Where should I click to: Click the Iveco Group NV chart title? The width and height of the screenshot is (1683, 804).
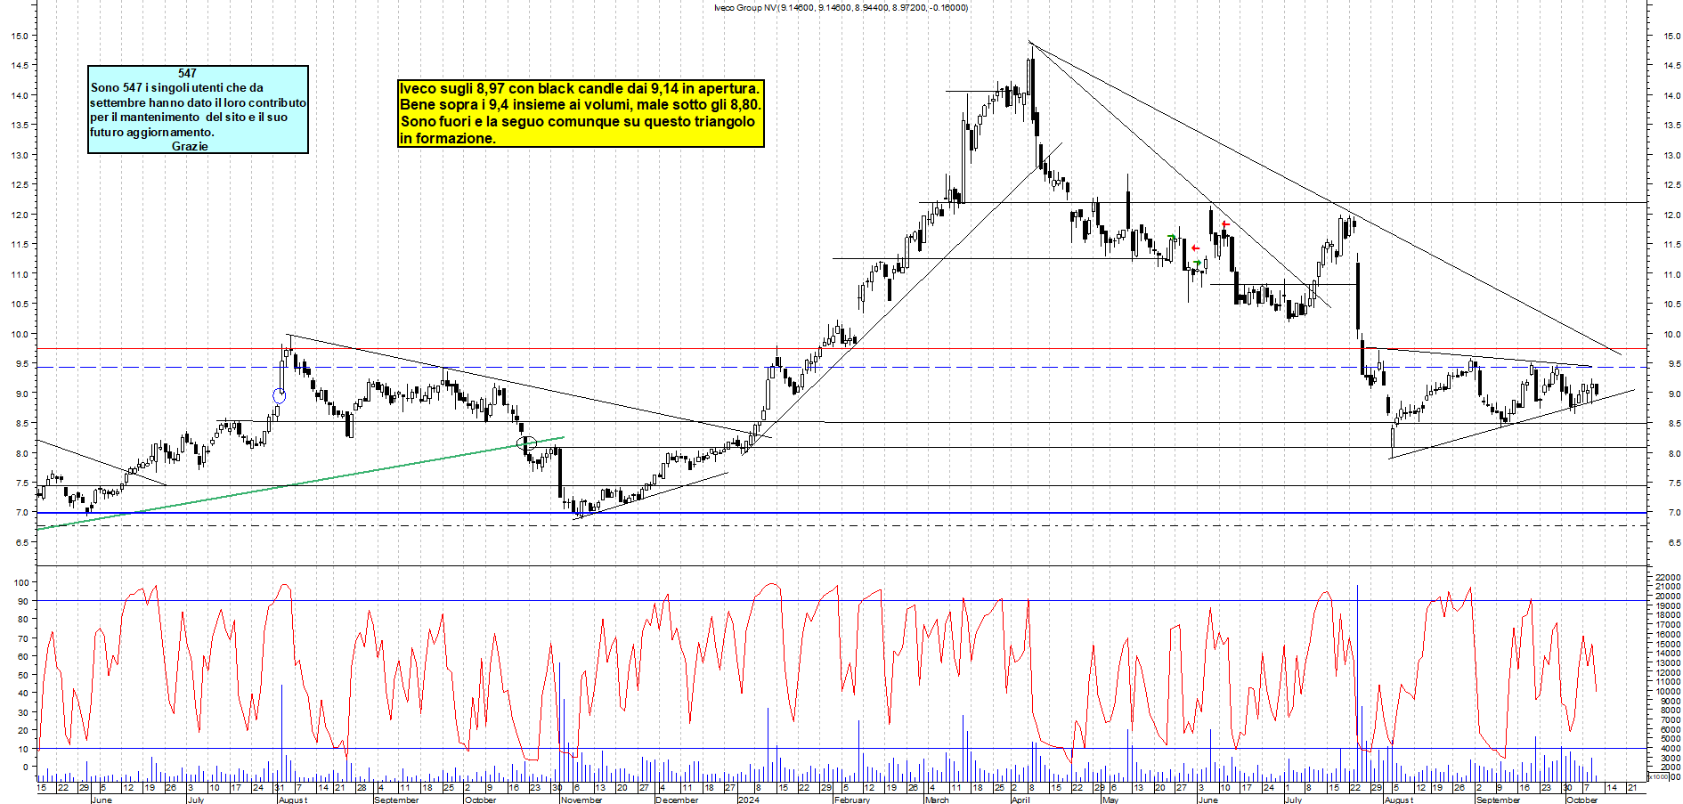pos(841,8)
